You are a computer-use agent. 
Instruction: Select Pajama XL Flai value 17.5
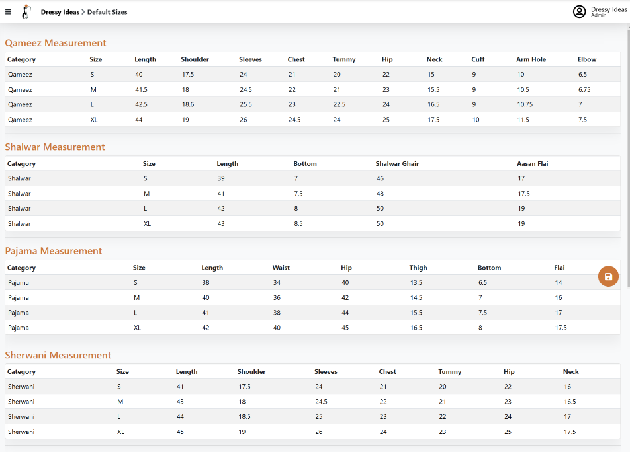561,328
